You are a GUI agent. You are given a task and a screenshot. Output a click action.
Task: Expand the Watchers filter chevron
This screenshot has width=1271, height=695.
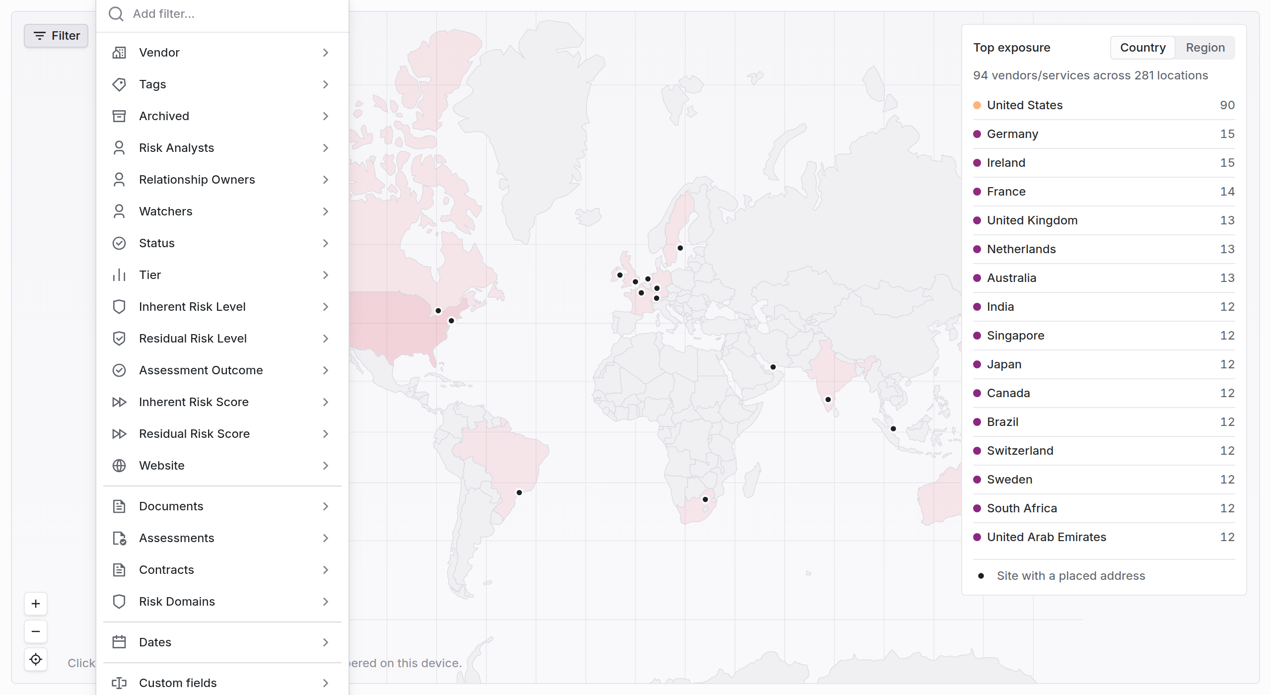(x=326, y=211)
